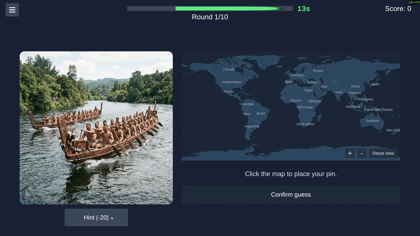The height and width of the screenshot is (236, 420).
Task: Zoom out the map with minus button
Action: tap(362, 153)
